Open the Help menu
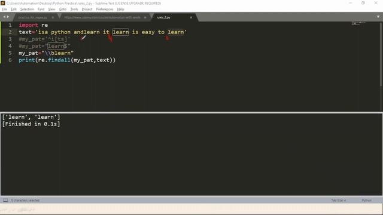The width and height of the screenshot is (383, 215). [120, 10]
